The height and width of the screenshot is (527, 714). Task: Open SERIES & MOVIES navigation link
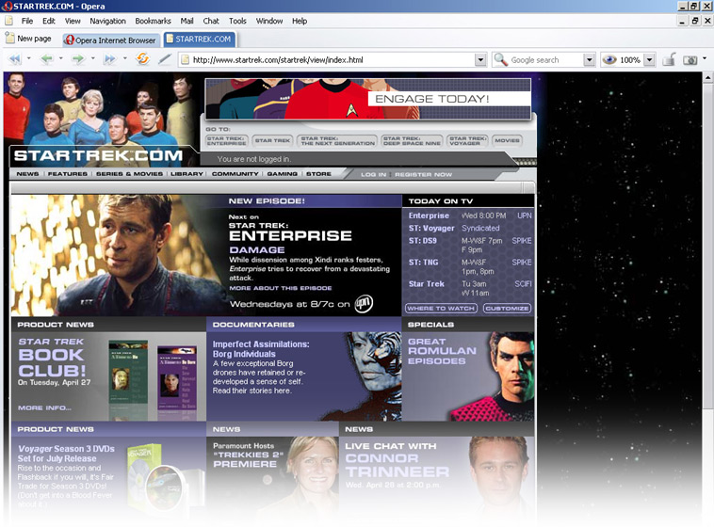[x=129, y=174]
